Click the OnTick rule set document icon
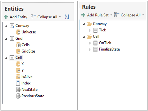The width and height of the screenshot is (148, 111). (x=95, y=43)
